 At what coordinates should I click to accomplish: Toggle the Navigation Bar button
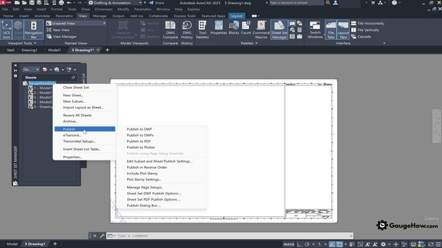tap(34, 30)
